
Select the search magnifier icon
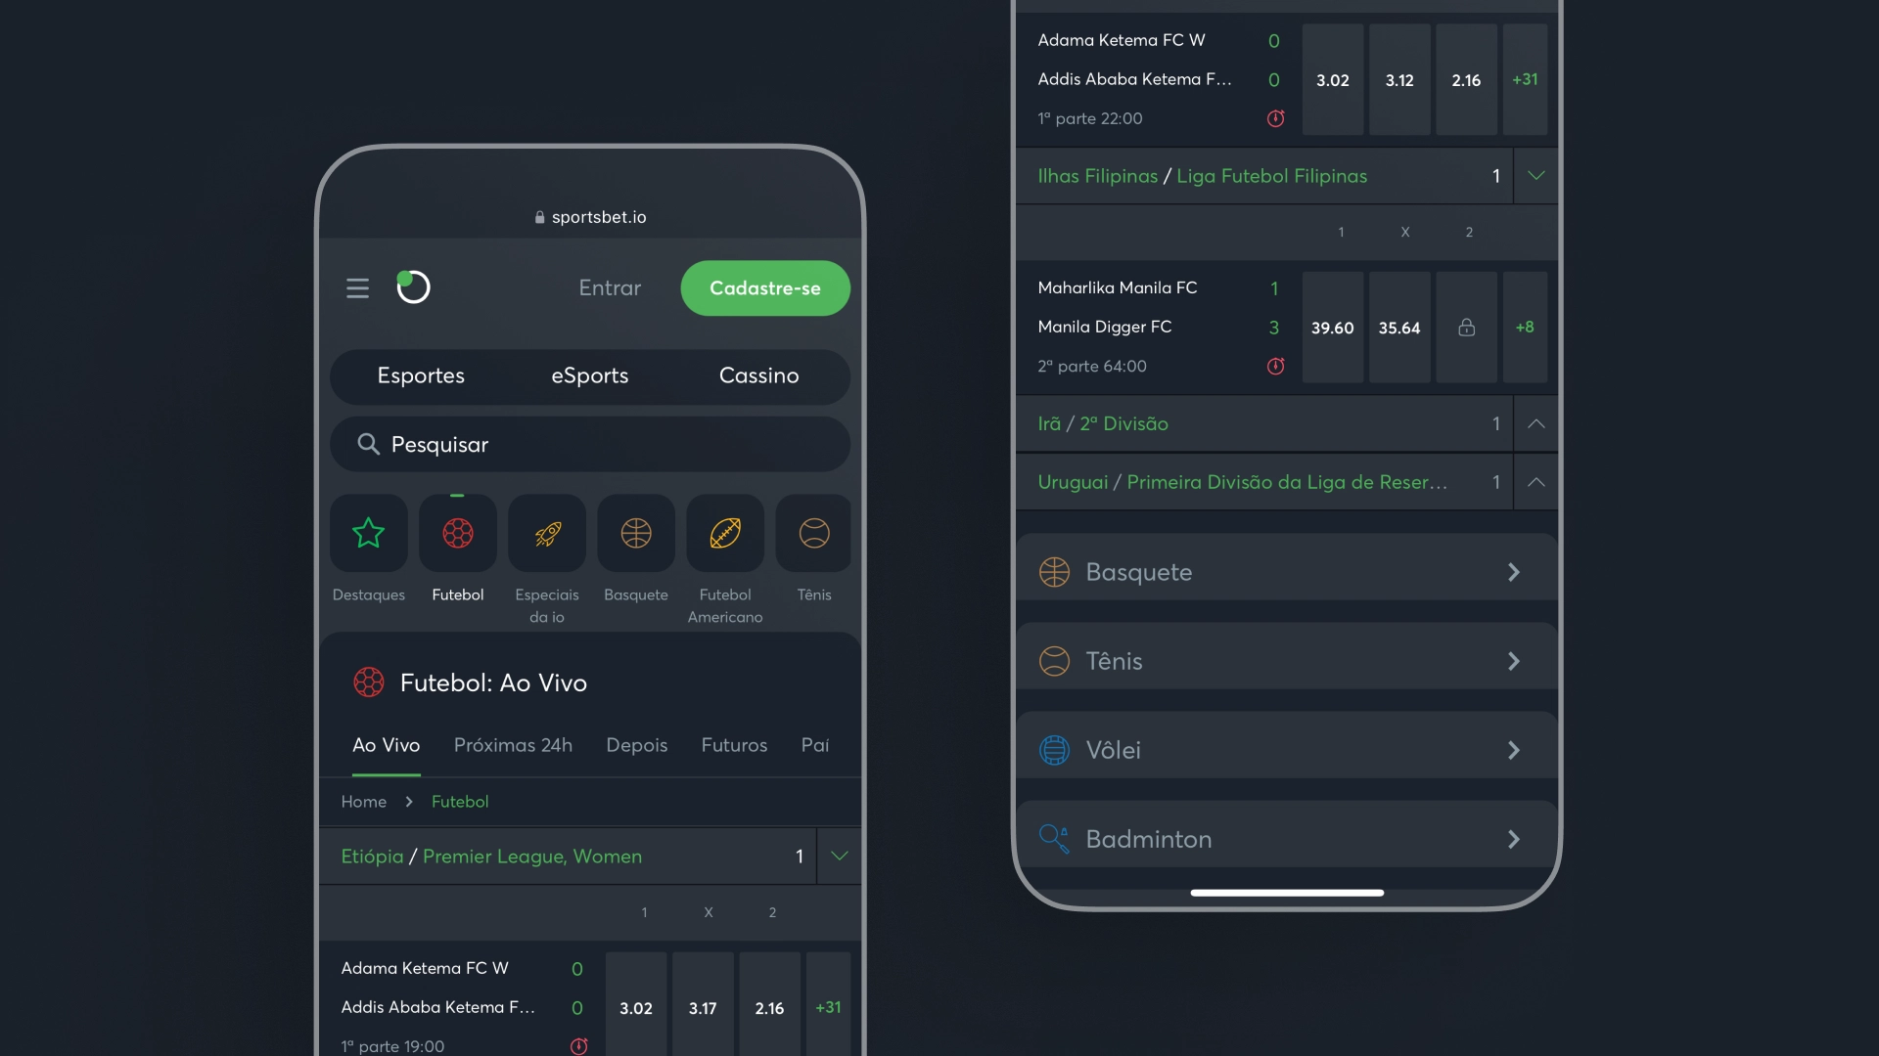(x=367, y=444)
